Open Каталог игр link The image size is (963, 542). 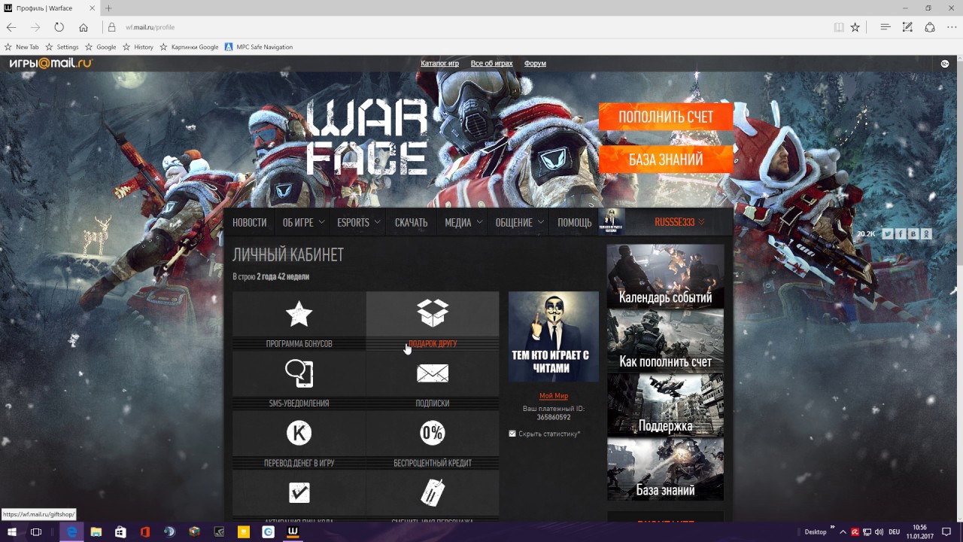(x=439, y=63)
